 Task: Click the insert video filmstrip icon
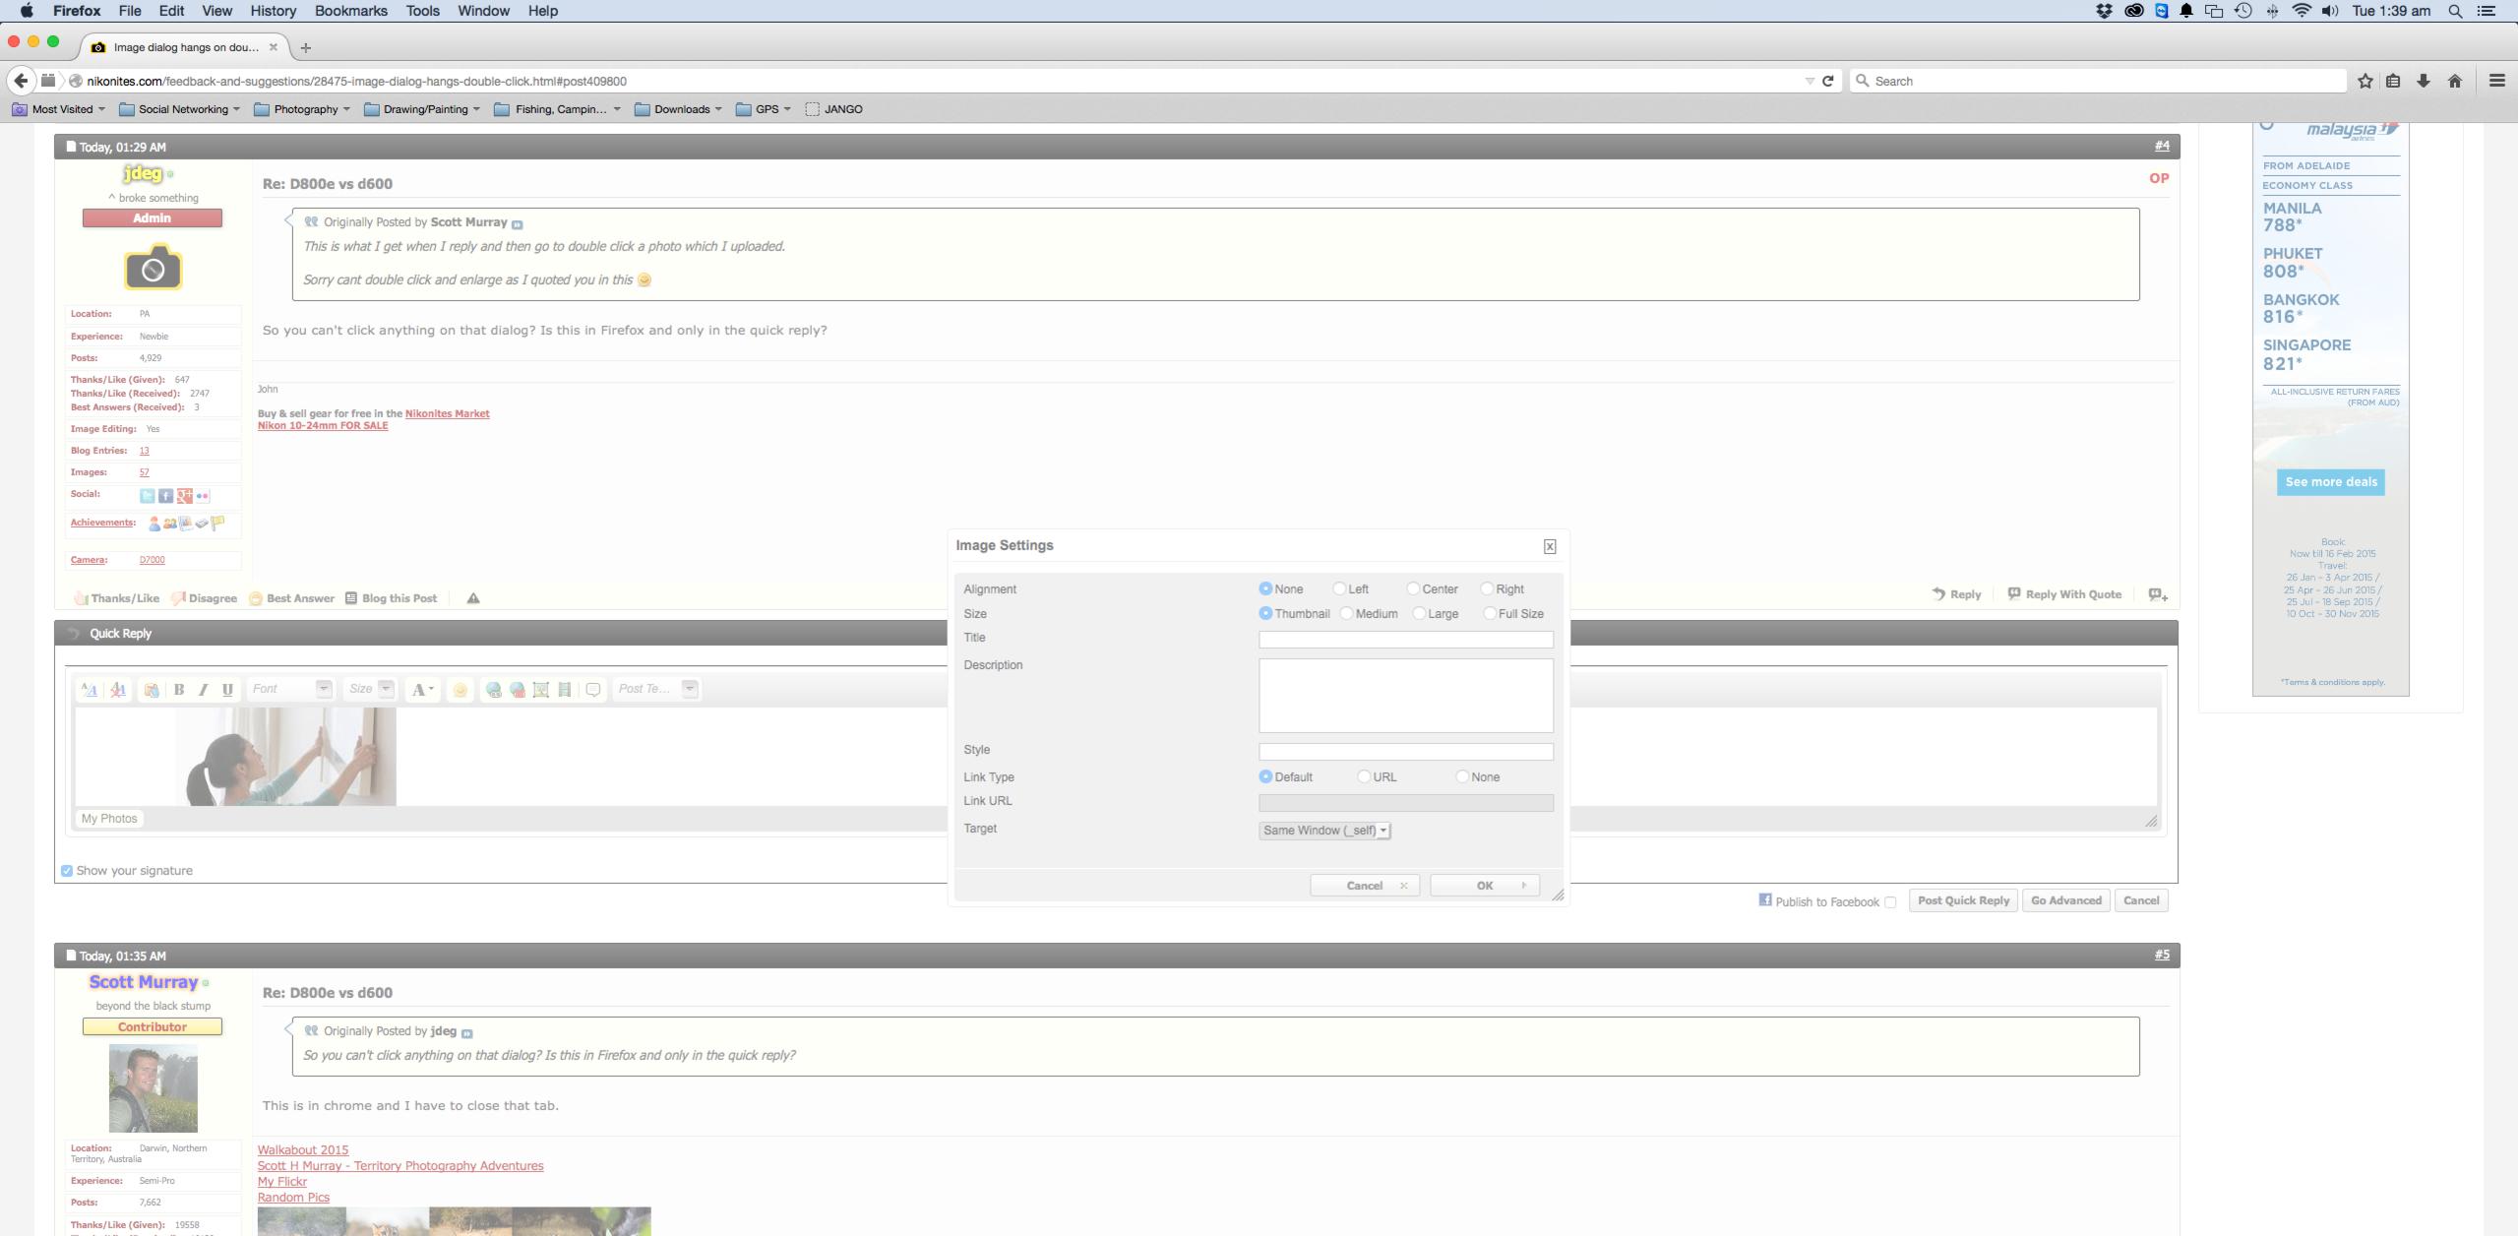(565, 690)
